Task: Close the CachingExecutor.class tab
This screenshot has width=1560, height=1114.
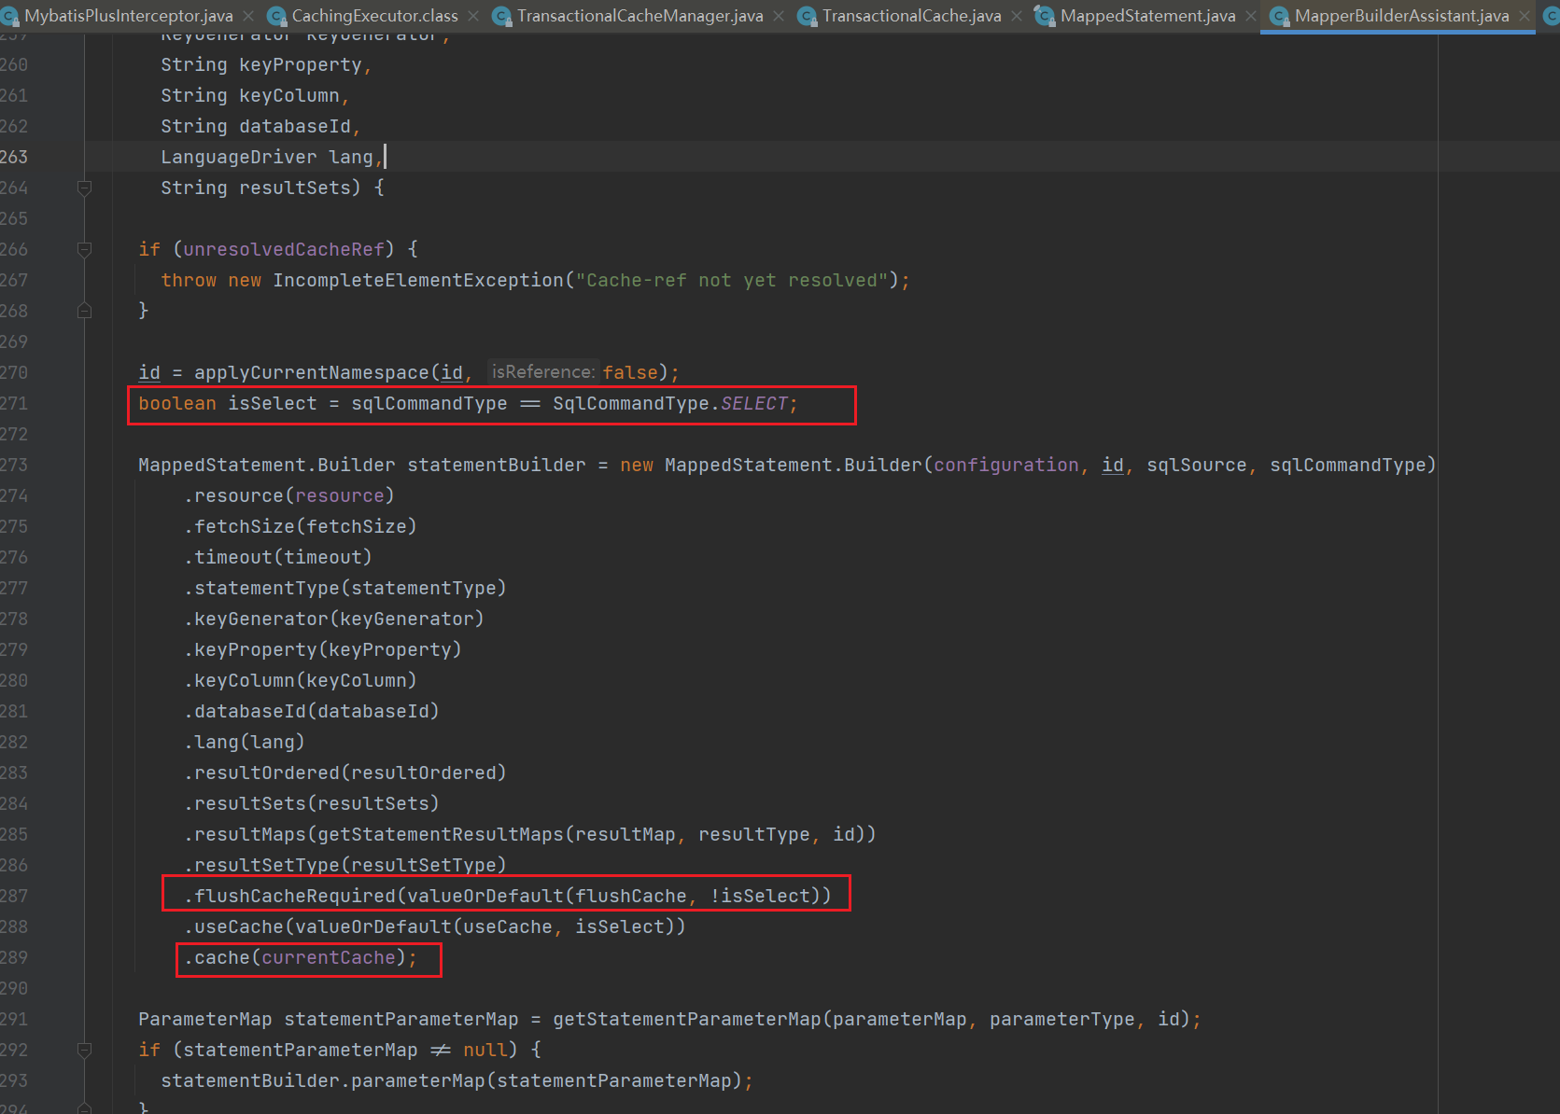Action: pyautogui.click(x=473, y=16)
